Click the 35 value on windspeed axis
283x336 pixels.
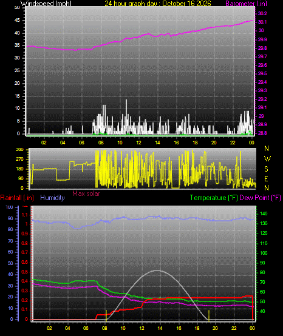(17, 45)
